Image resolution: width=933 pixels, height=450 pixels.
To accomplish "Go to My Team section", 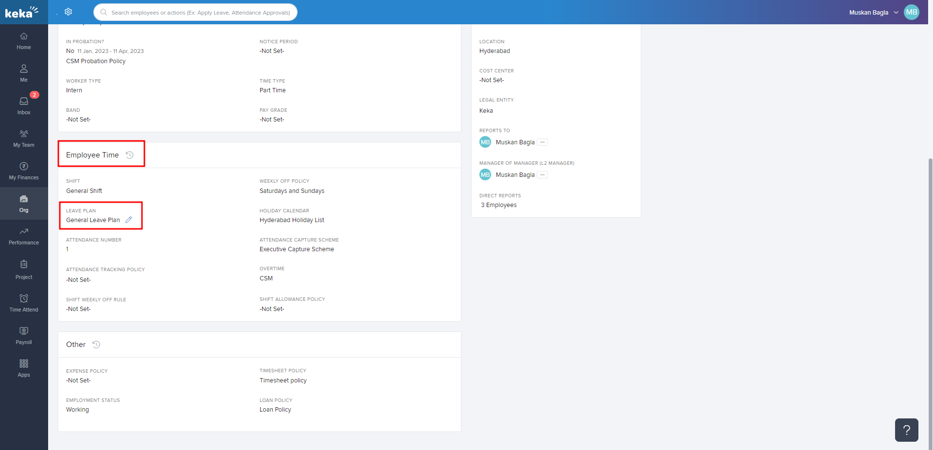I will click(24, 138).
